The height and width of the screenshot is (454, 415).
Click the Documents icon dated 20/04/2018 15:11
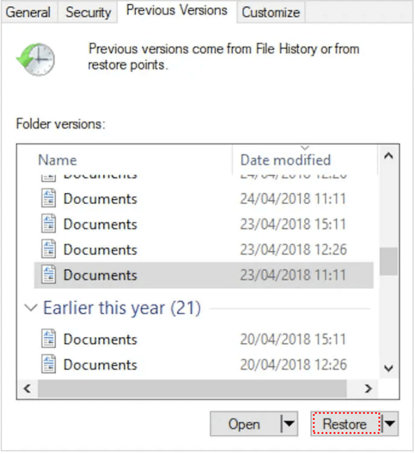[49, 339]
